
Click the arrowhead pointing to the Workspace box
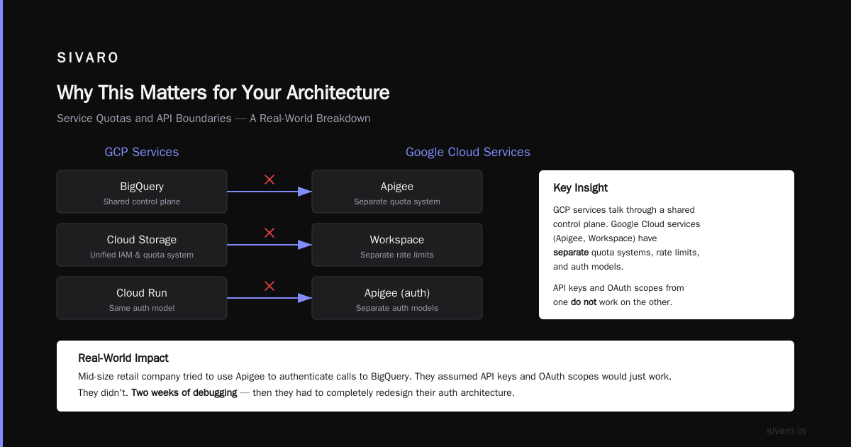tap(305, 245)
